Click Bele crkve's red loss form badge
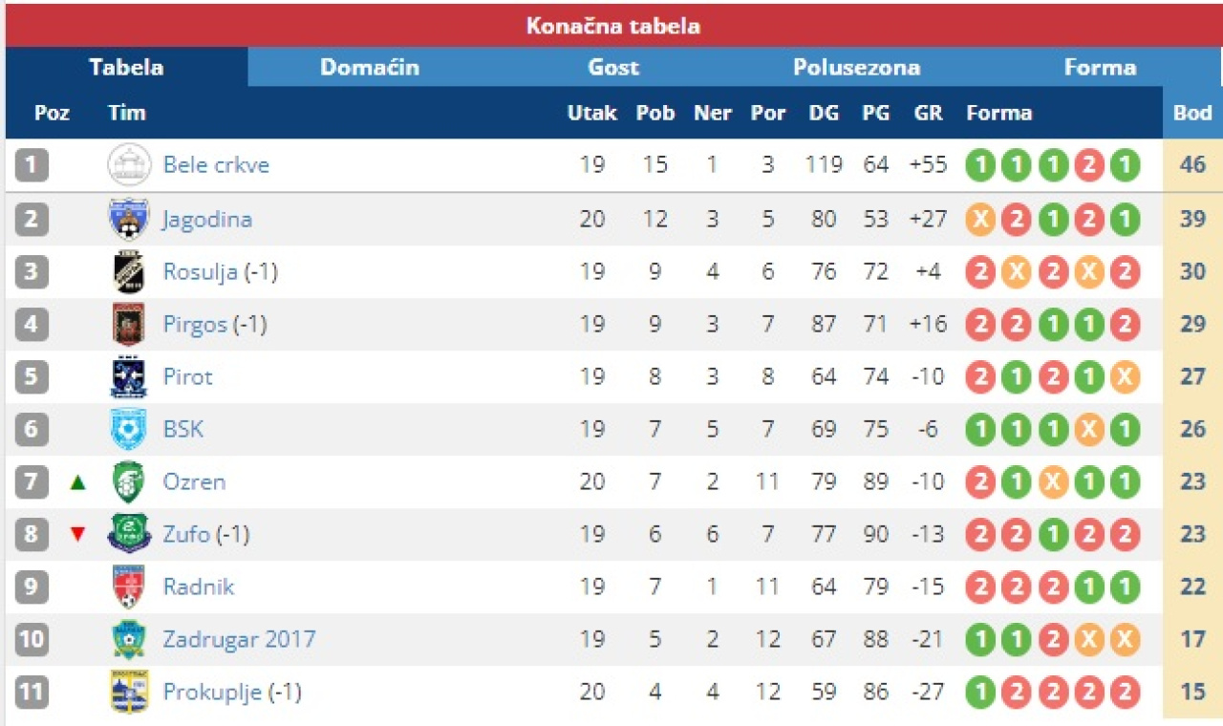1223x726 pixels. click(x=1088, y=165)
